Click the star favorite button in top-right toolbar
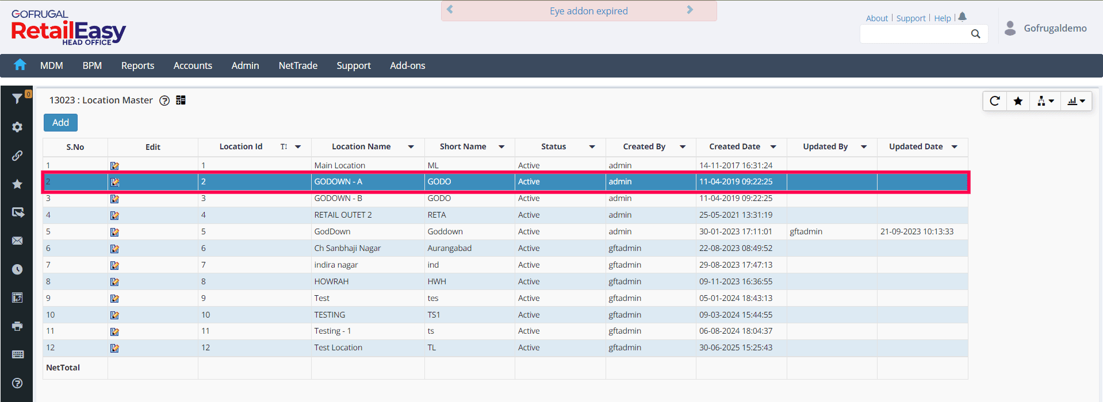The width and height of the screenshot is (1103, 402). click(x=1018, y=101)
